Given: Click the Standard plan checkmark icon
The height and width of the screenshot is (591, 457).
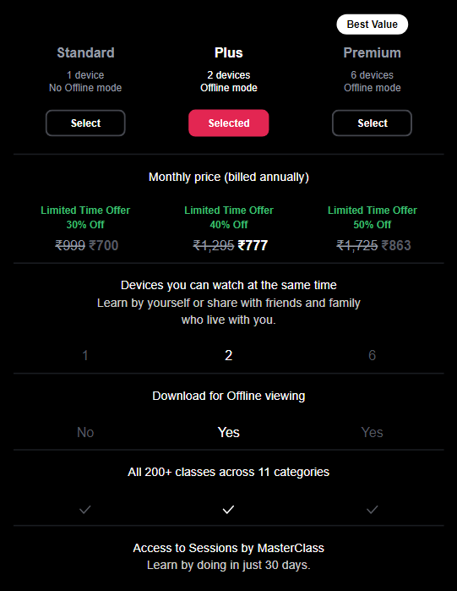Looking at the screenshot, I should (85, 510).
